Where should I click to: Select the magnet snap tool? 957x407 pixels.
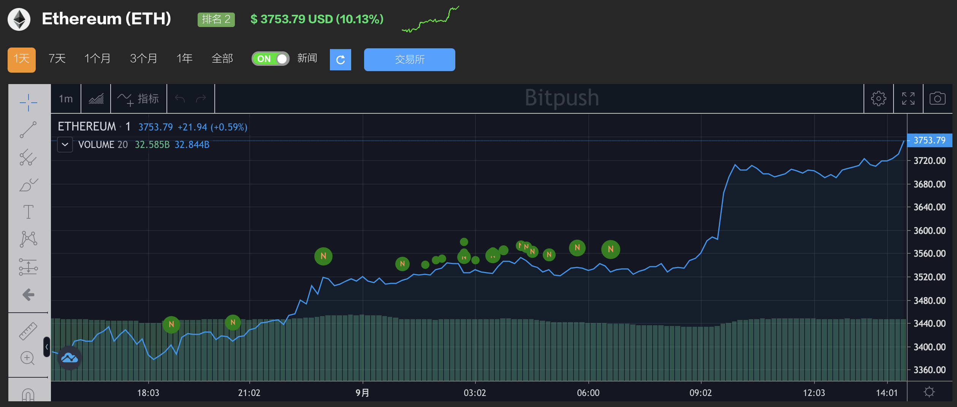[29, 395]
